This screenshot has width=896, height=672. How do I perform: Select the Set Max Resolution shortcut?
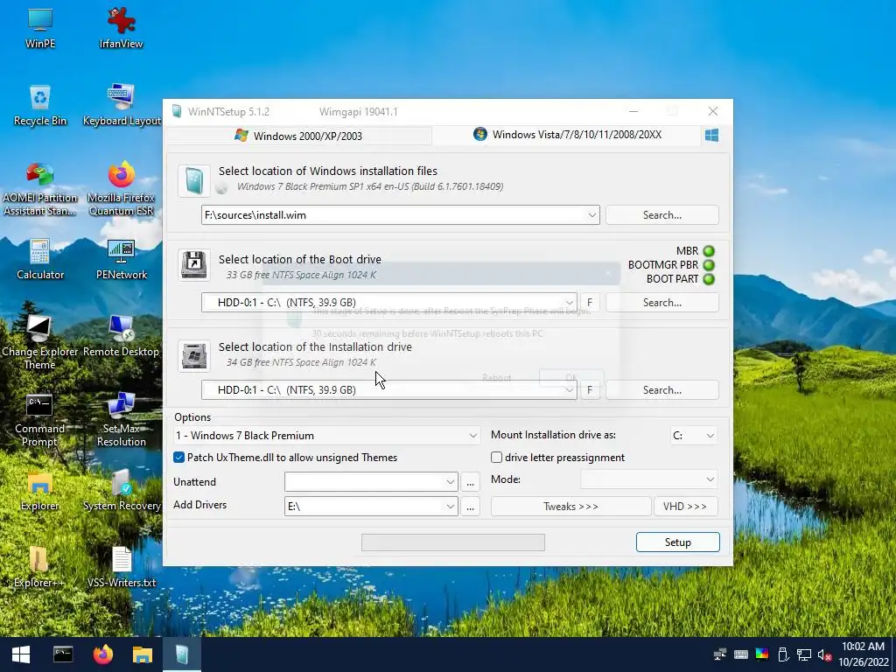coord(121,419)
